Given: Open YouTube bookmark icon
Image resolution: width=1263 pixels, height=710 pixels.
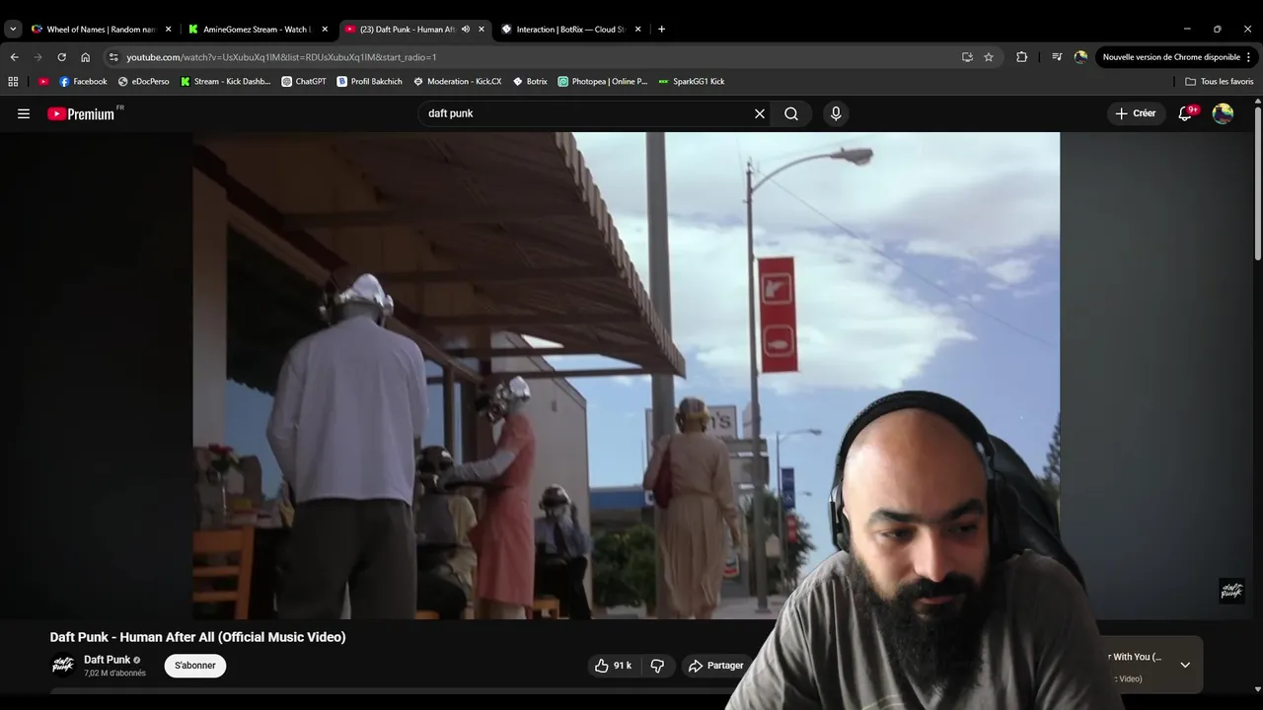Looking at the screenshot, I should coord(43,82).
